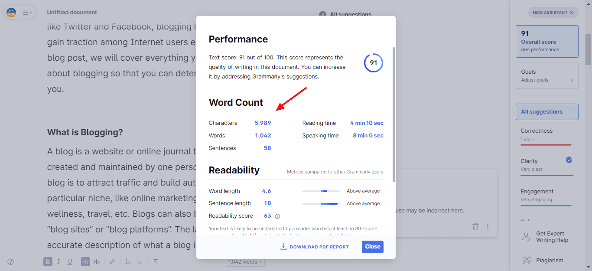Viewport: 592px width, 271px height.
Task: Close the Performance dialog
Action: point(373,247)
